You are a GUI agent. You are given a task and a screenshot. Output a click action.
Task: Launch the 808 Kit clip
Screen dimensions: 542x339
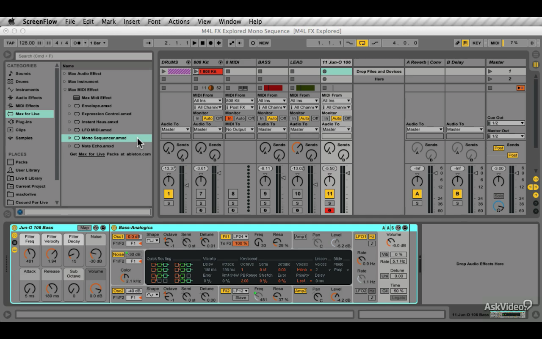pyautogui.click(x=196, y=72)
